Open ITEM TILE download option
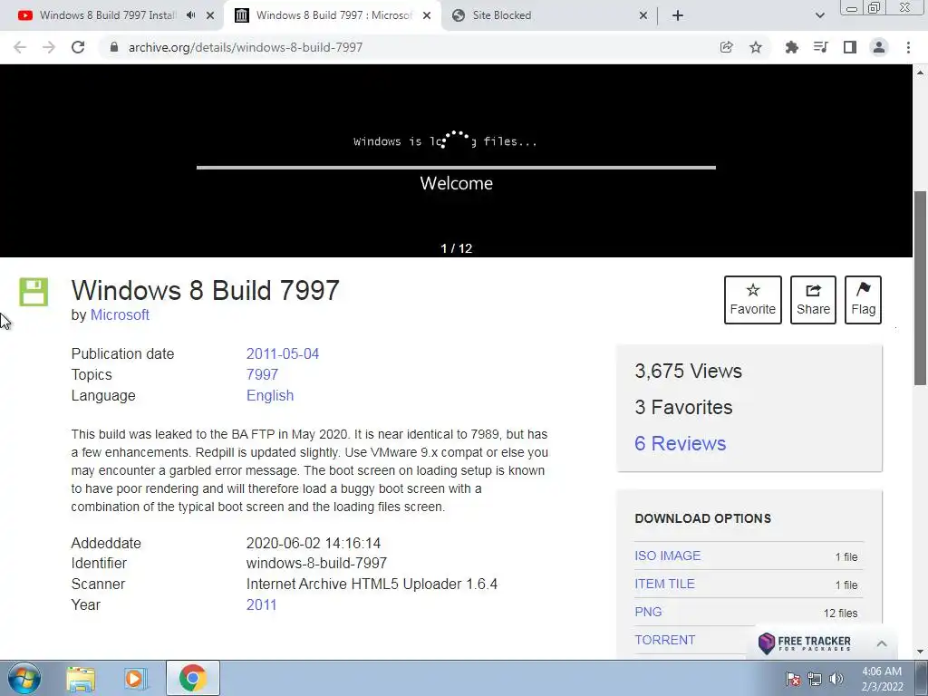Viewport: 928px width, 696px height. click(x=664, y=584)
